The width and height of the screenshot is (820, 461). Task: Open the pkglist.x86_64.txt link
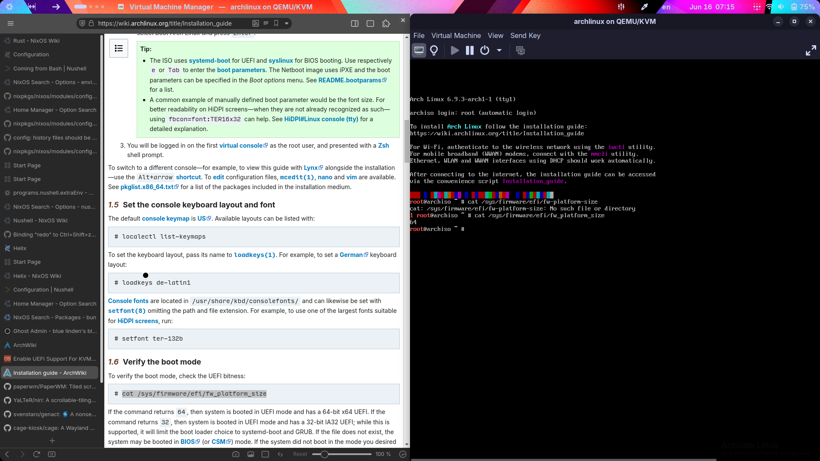[149, 187]
